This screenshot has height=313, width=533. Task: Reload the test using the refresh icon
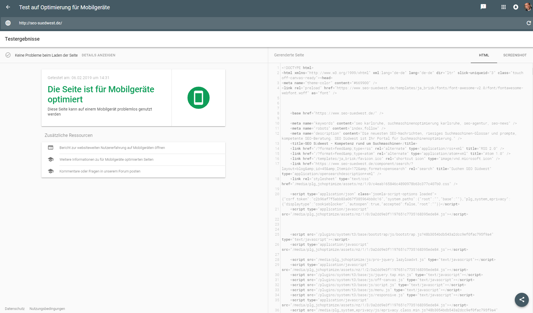pyautogui.click(x=528, y=23)
